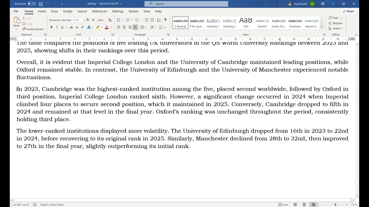Open the Borders dropdown arrow

coord(165,27)
